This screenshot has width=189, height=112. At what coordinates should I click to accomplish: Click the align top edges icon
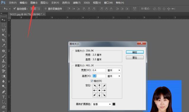coord(69,9)
